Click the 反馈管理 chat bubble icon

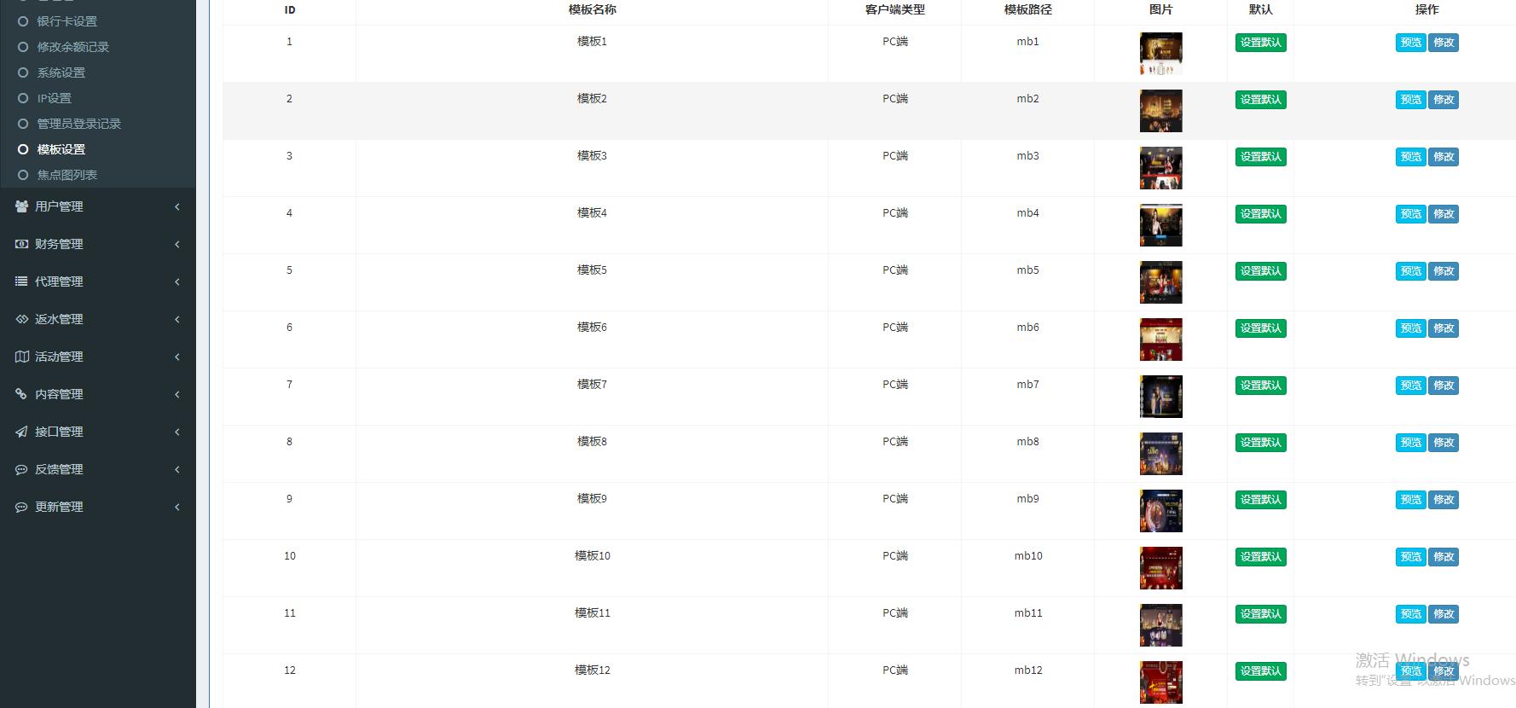click(x=22, y=469)
